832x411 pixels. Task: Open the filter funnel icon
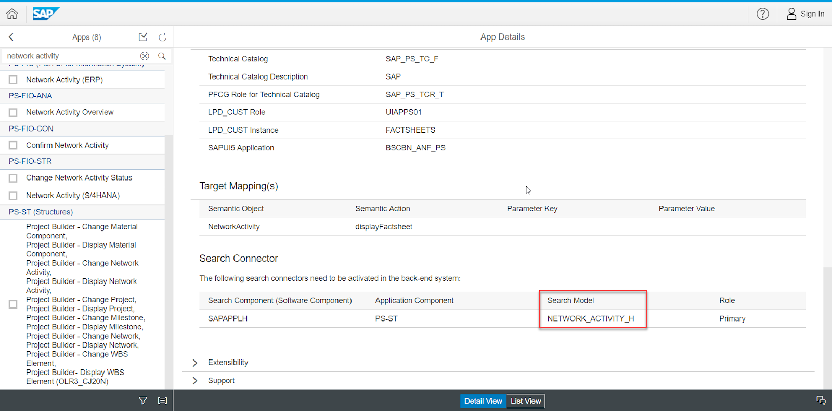coord(143,401)
